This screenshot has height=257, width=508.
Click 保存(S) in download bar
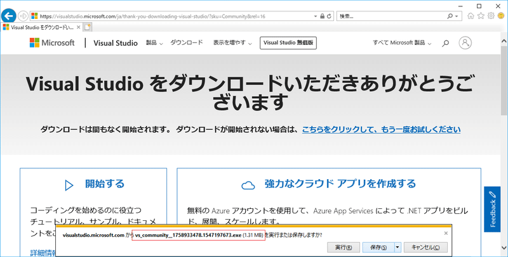click(x=378, y=248)
